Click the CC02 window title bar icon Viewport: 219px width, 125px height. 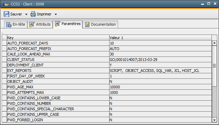tap(6, 4)
